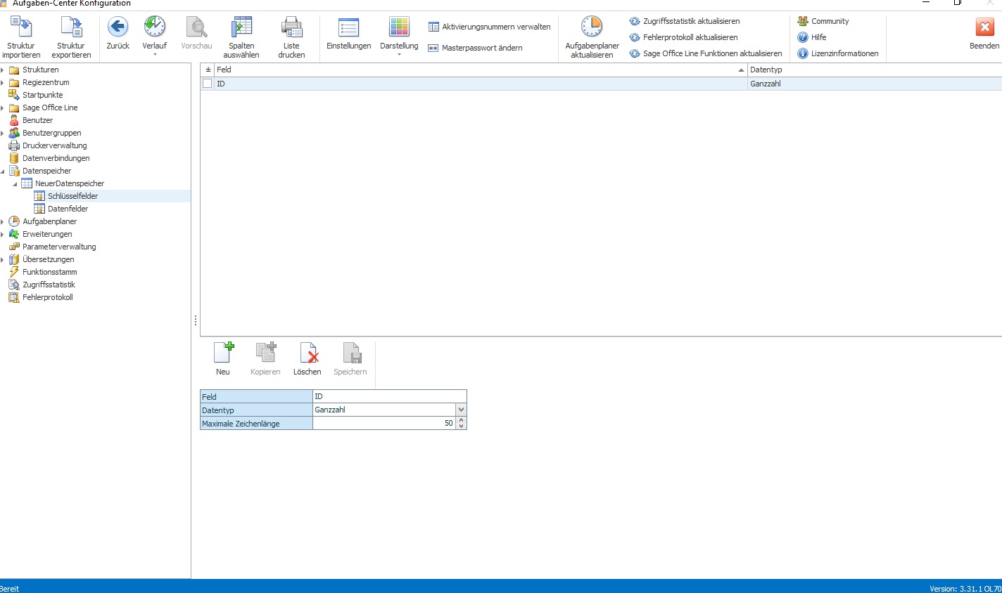1002x593 pixels.
Task: Expand the Sage Office Line node
Action: coord(3,107)
